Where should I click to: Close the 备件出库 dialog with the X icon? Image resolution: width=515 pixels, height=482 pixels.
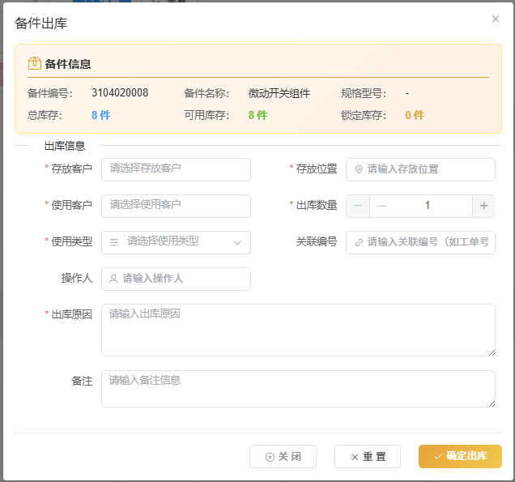[x=496, y=19]
